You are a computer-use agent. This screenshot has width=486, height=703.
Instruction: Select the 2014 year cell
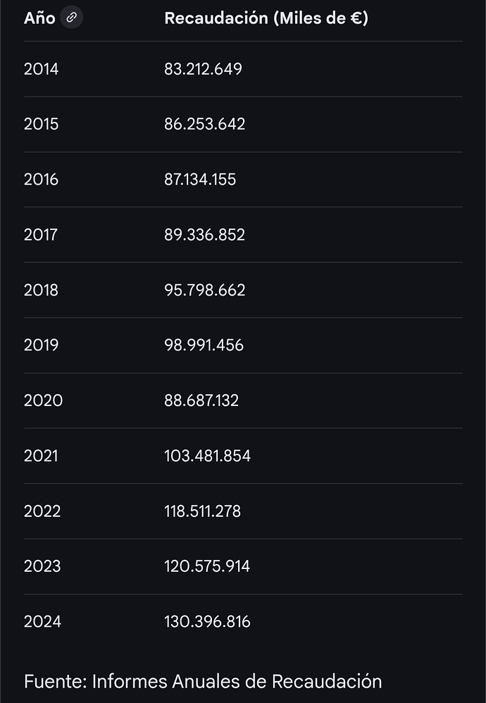[42, 69]
